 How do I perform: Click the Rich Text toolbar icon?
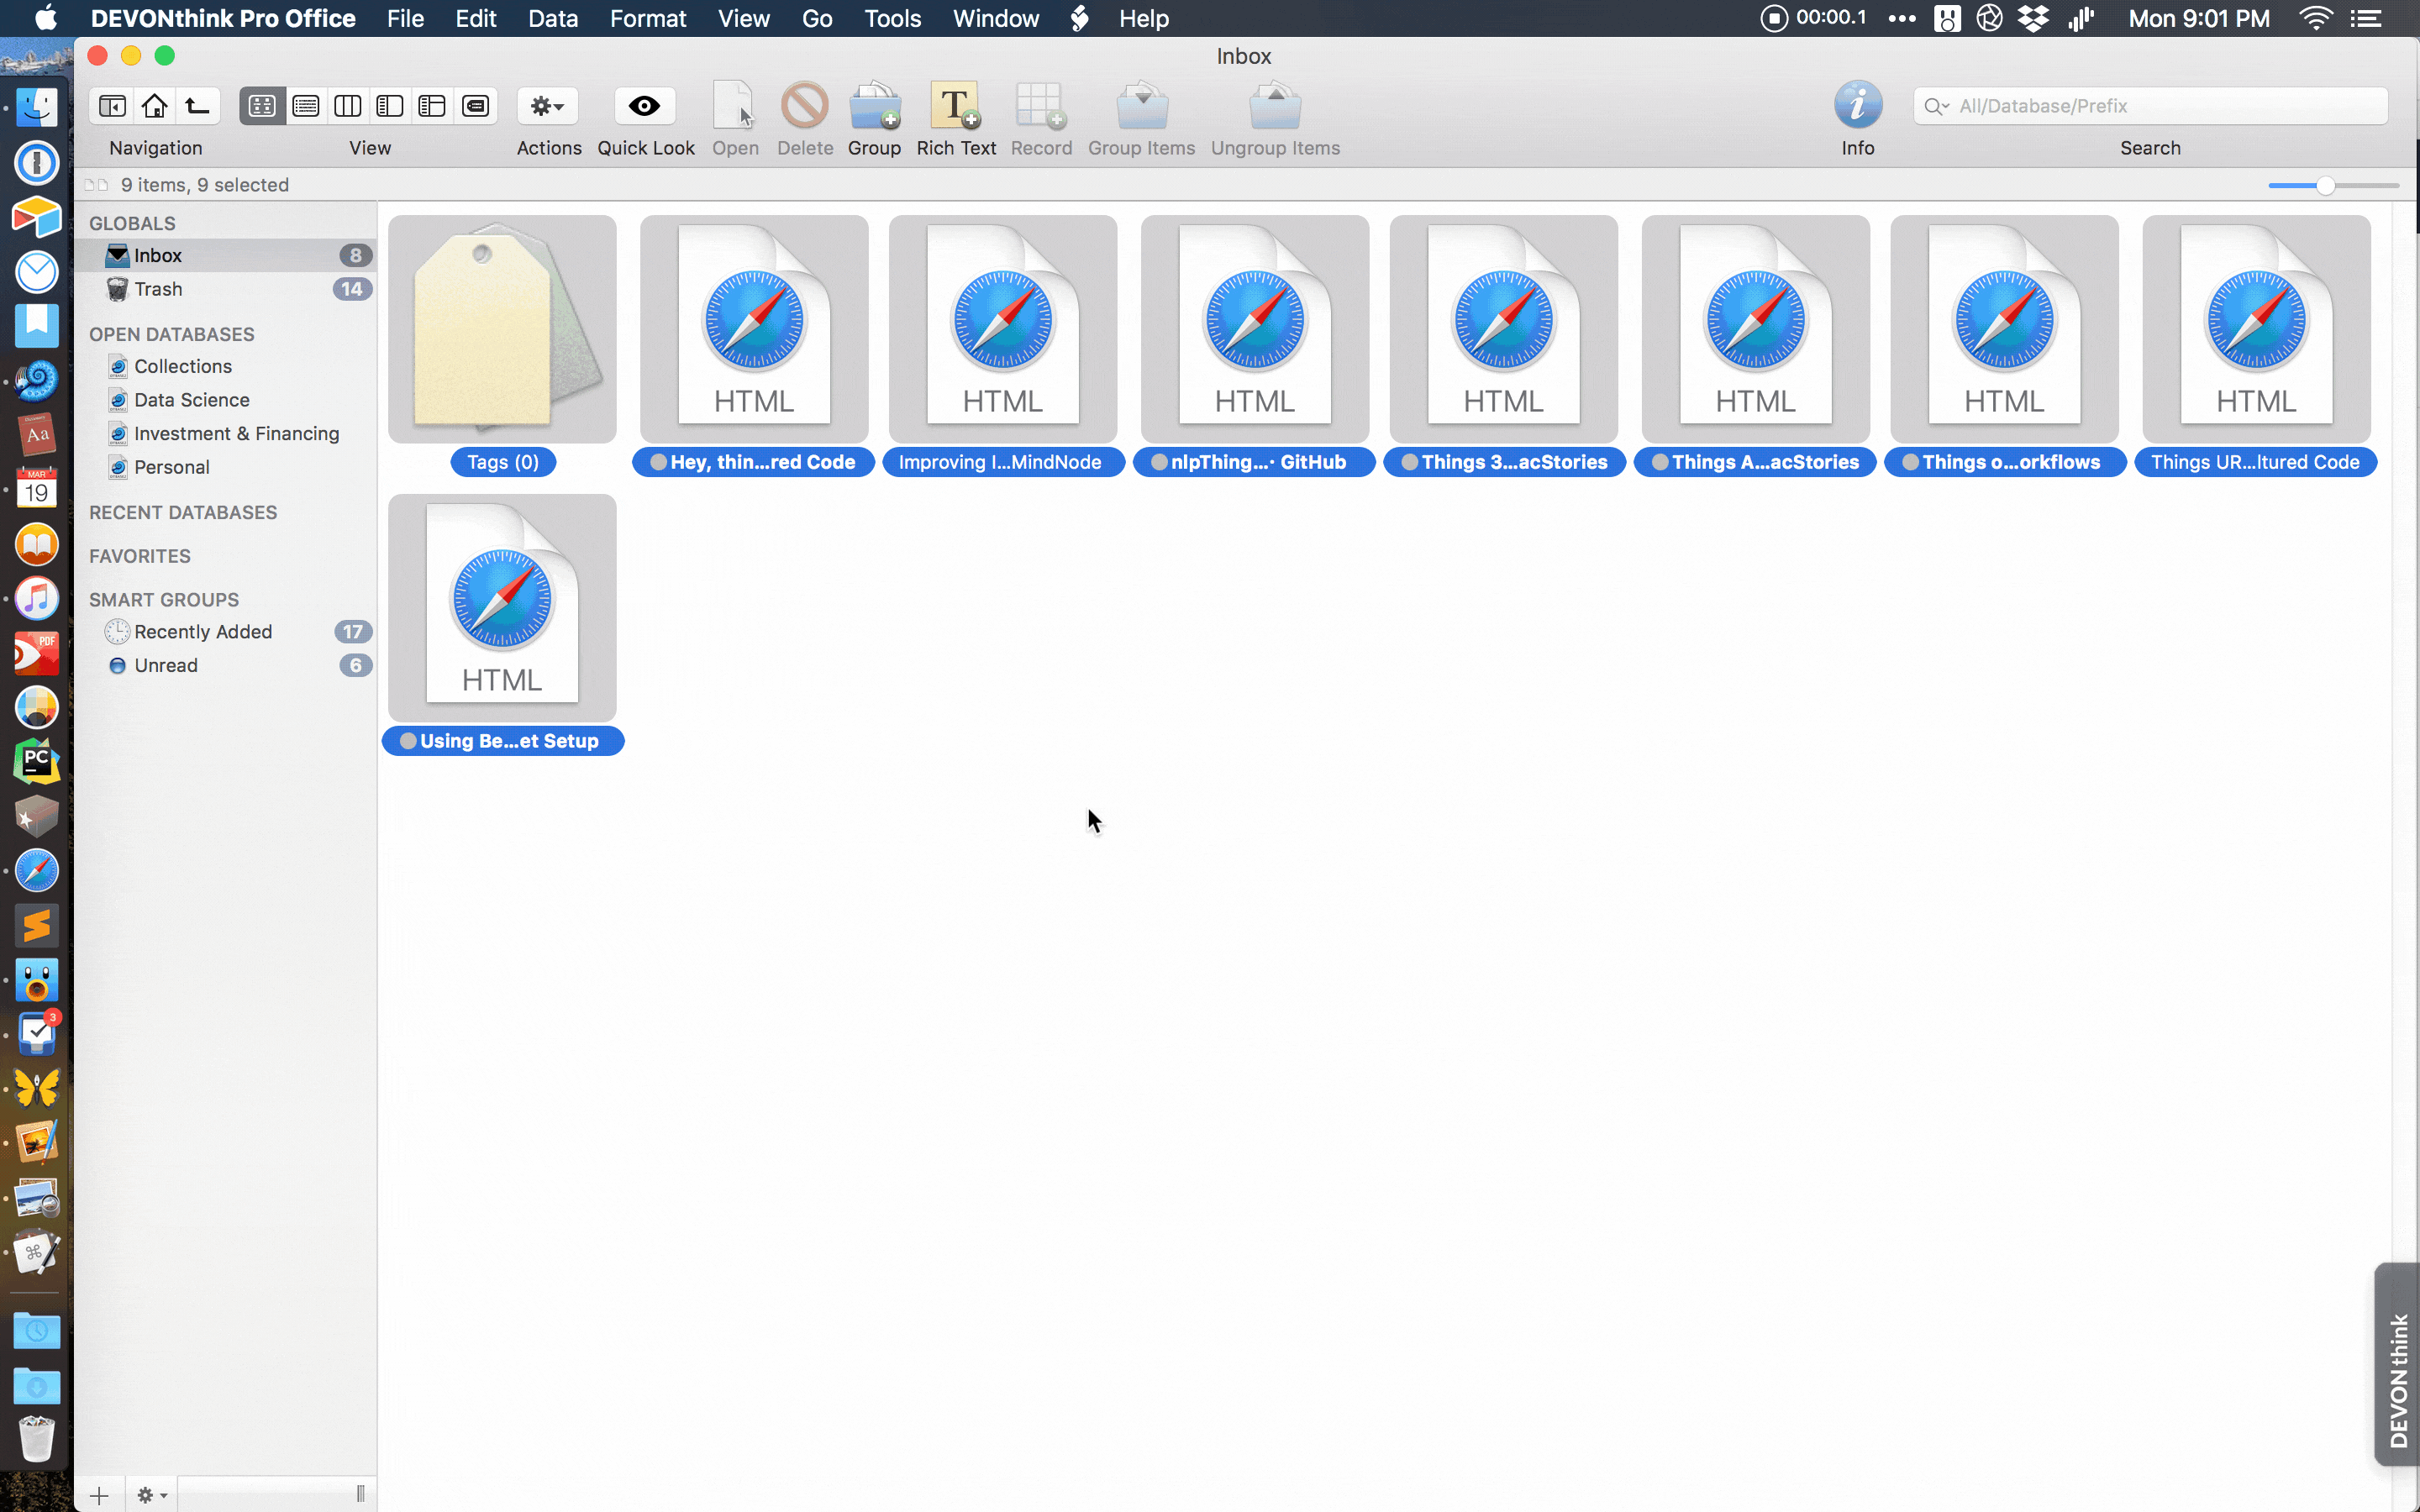tap(955, 106)
